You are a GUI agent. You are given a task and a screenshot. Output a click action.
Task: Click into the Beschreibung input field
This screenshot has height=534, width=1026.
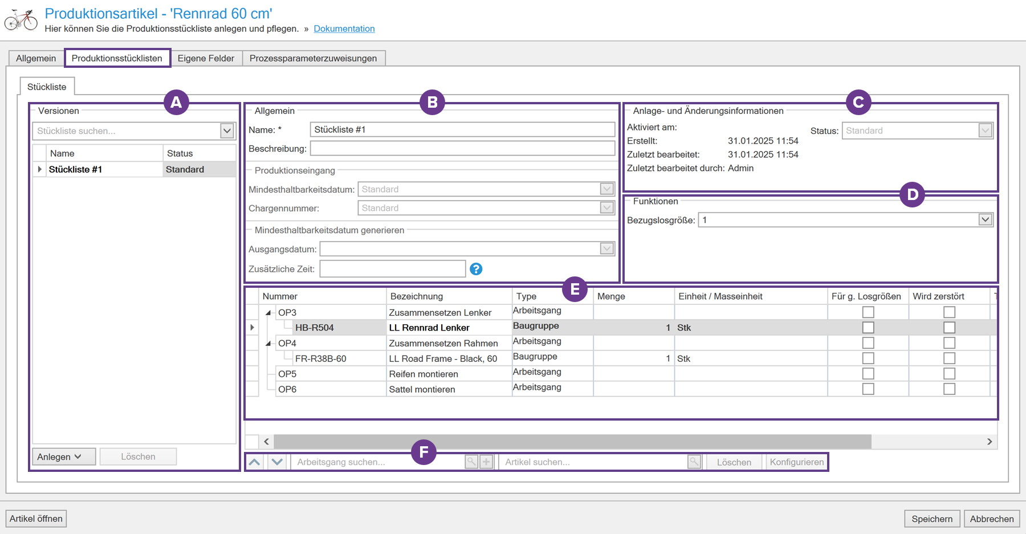pos(462,149)
